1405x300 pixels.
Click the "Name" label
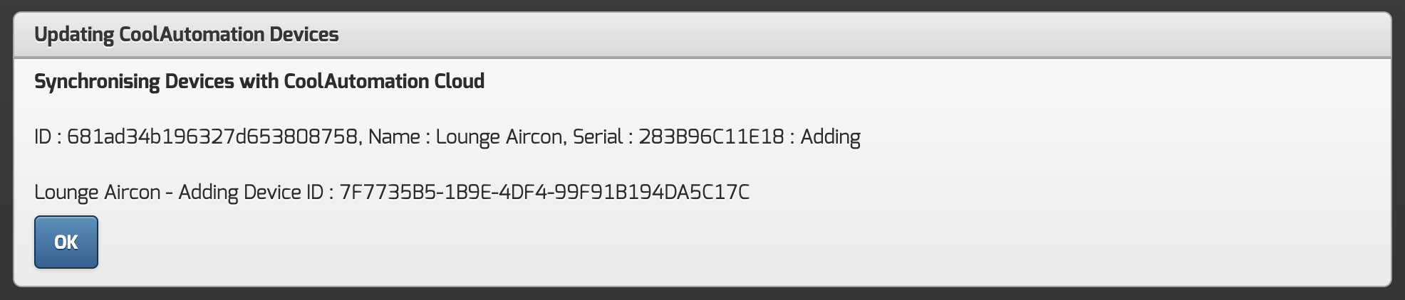394,136
